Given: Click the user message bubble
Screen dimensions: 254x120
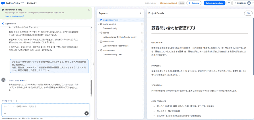Looking at the screenshot, I should [49, 66].
